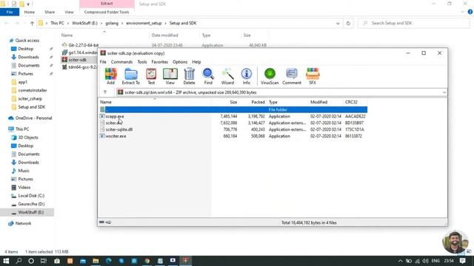Open Videos folder in sidebar
This screenshot has width=474, height=266.
point(24,187)
